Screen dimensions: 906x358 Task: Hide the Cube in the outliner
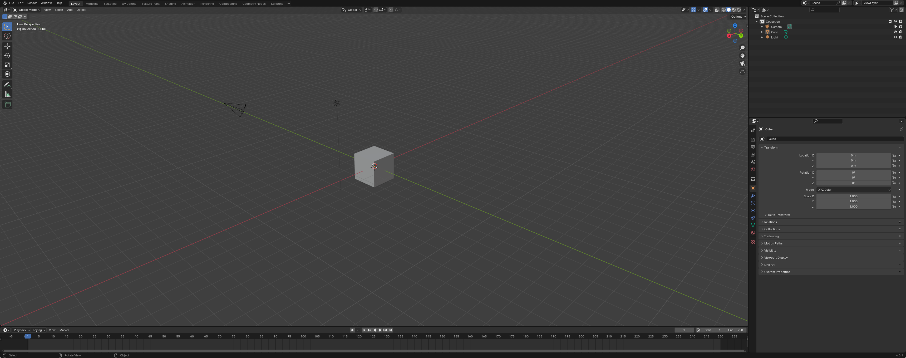[x=895, y=32]
